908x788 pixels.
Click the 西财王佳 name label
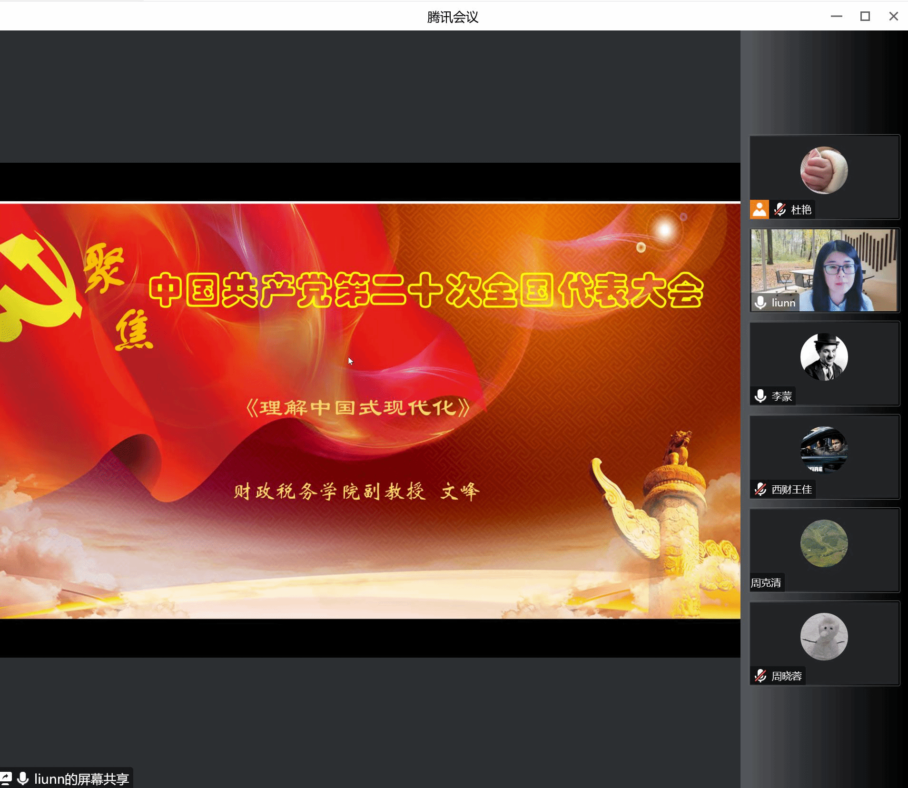(x=791, y=489)
